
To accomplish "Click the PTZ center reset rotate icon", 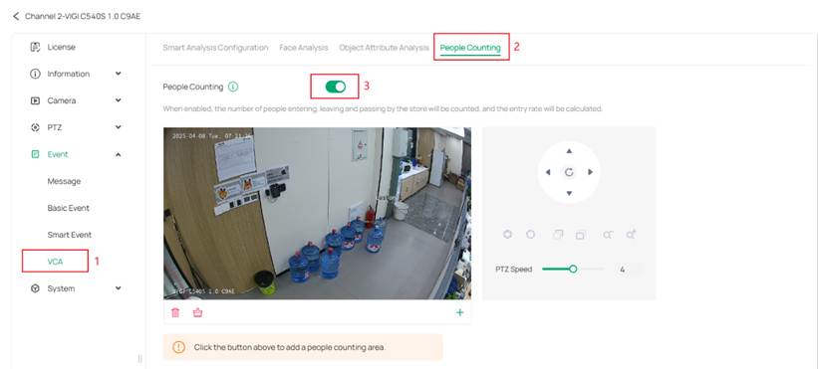I will [x=569, y=172].
